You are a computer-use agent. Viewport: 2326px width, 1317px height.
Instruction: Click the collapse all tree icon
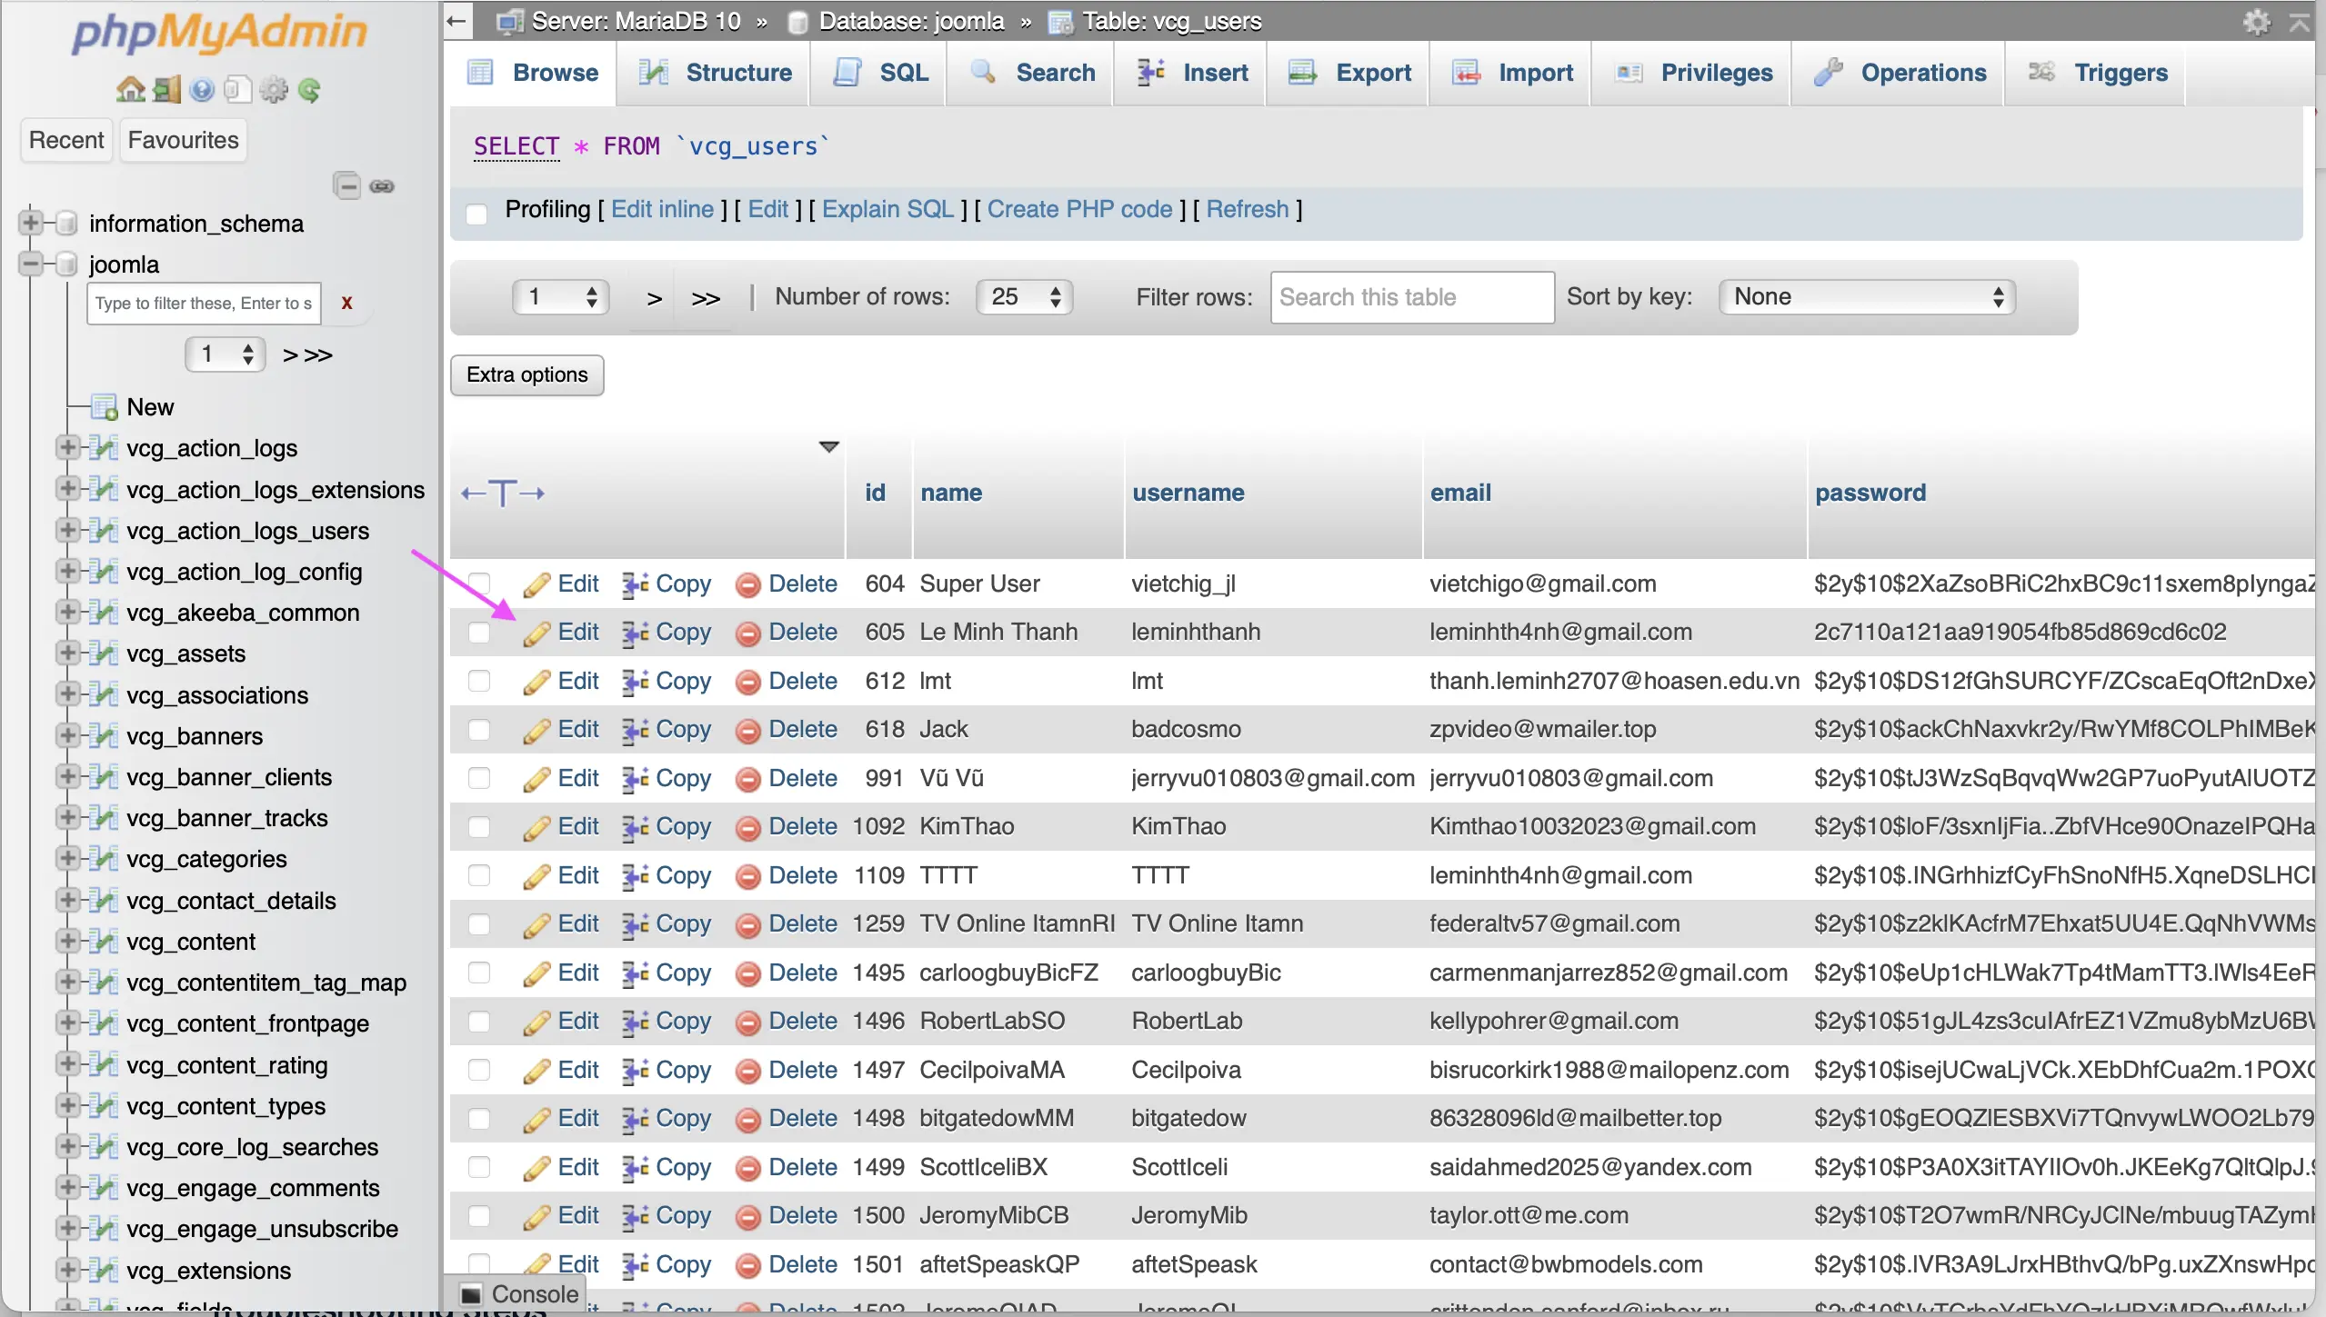[347, 186]
